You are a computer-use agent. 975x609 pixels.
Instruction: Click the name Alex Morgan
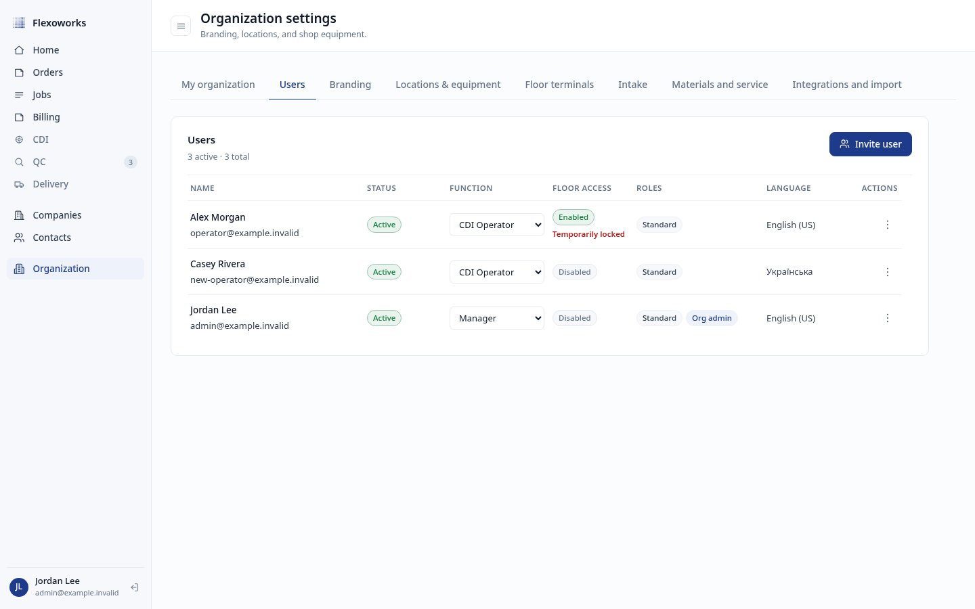pyautogui.click(x=218, y=217)
